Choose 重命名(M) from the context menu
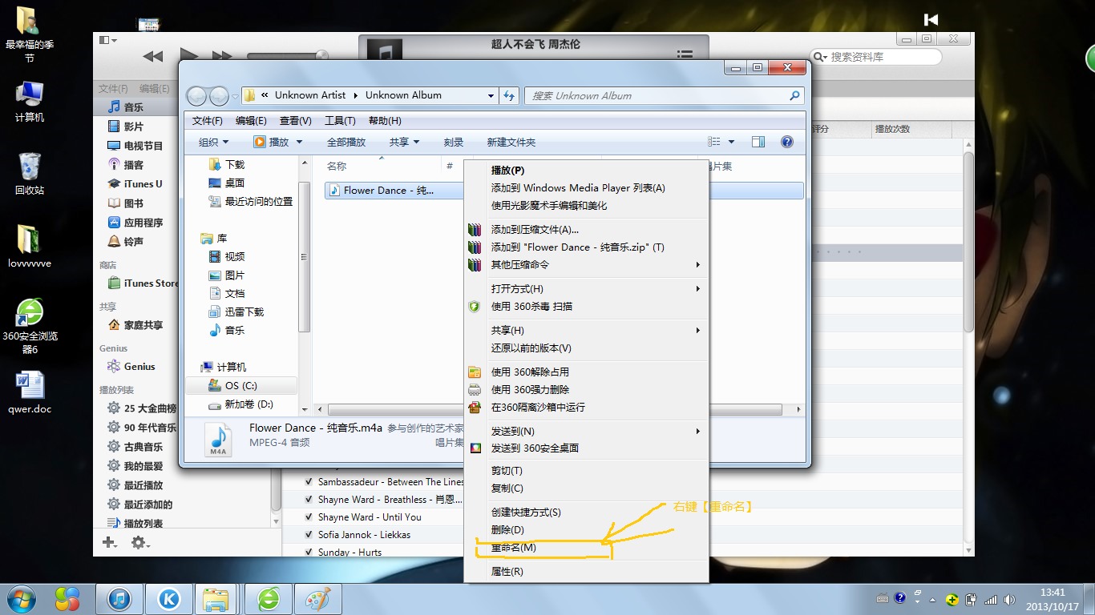 click(587, 548)
